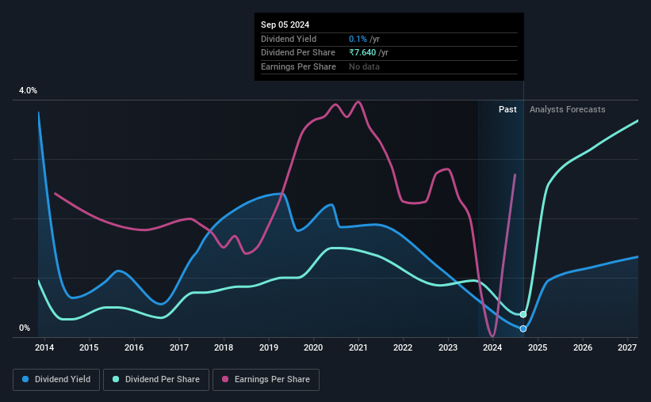651x402 pixels.
Task: Click the 2014 x-axis year label
Action: tap(44, 347)
